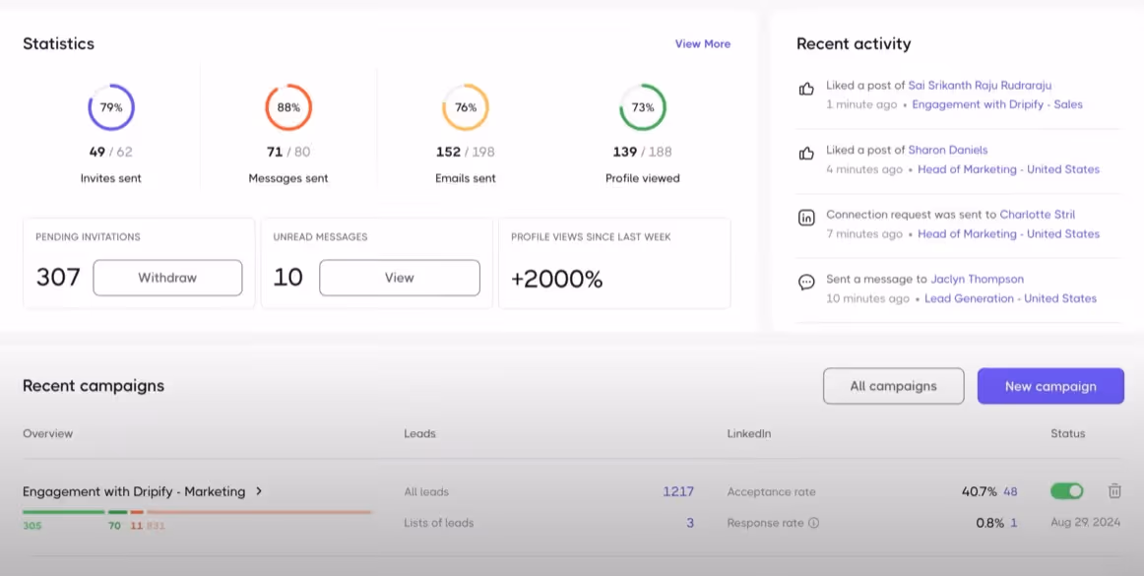
Task: Open Engagement with Dripify - Sales campaign link
Action: pyautogui.click(x=997, y=104)
